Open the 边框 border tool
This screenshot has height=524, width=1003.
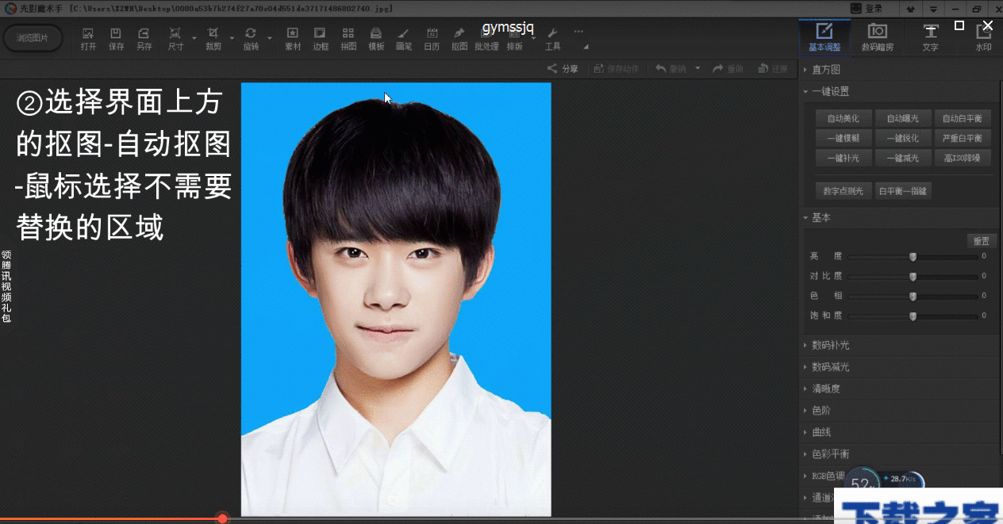(321, 38)
